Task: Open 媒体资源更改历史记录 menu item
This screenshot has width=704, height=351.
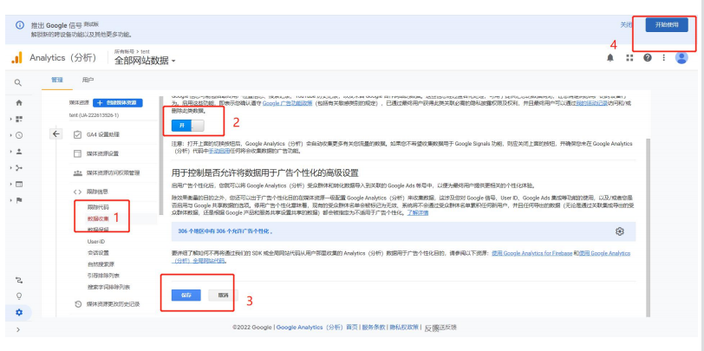Action: point(114,304)
